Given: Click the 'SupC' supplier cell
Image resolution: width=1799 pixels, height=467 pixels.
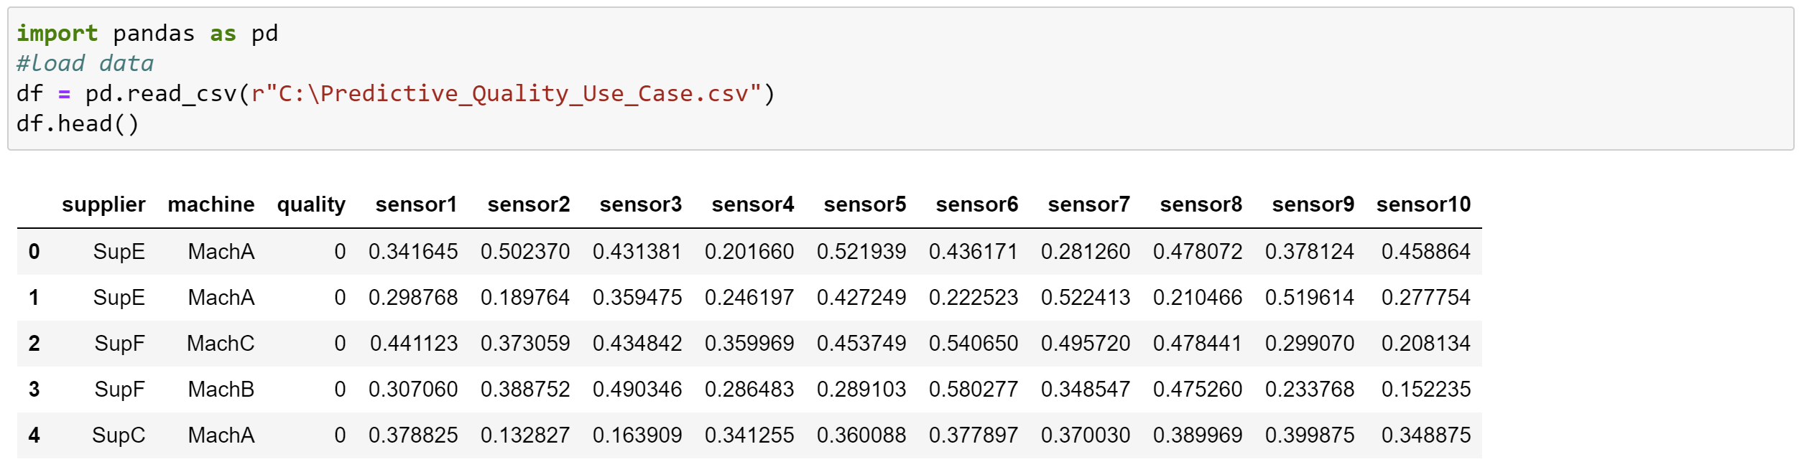Looking at the screenshot, I should 119,435.
